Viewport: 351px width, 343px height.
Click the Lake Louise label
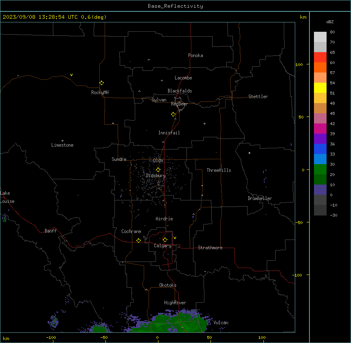[x=7, y=197]
